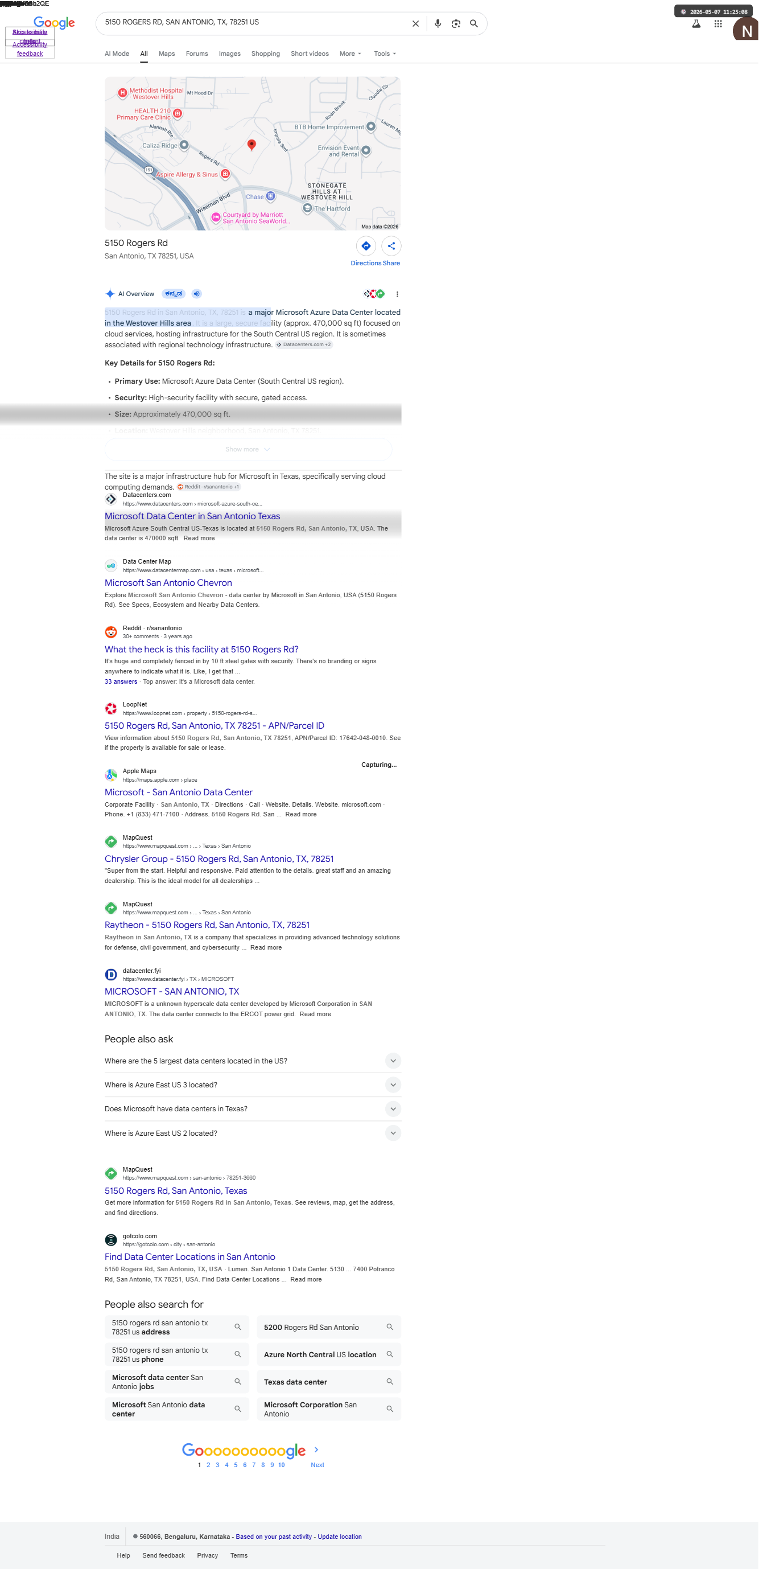
Task: Click the '33 answers' link under Reddit result
Action: tap(121, 681)
